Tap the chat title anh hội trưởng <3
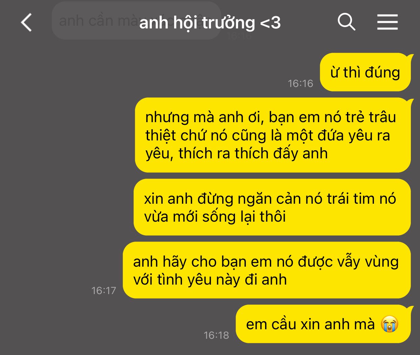The height and width of the screenshot is (355, 420). click(x=210, y=23)
